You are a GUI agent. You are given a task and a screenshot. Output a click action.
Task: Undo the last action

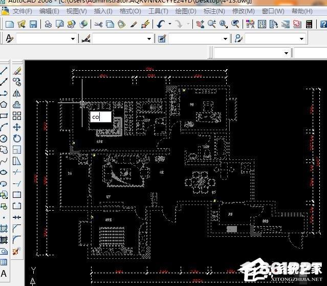point(161,24)
